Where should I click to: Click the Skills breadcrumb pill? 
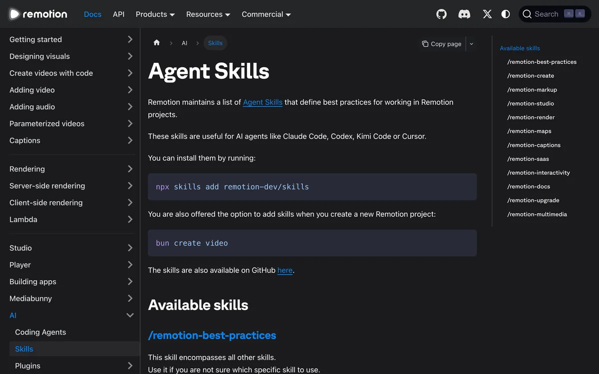click(x=215, y=43)
